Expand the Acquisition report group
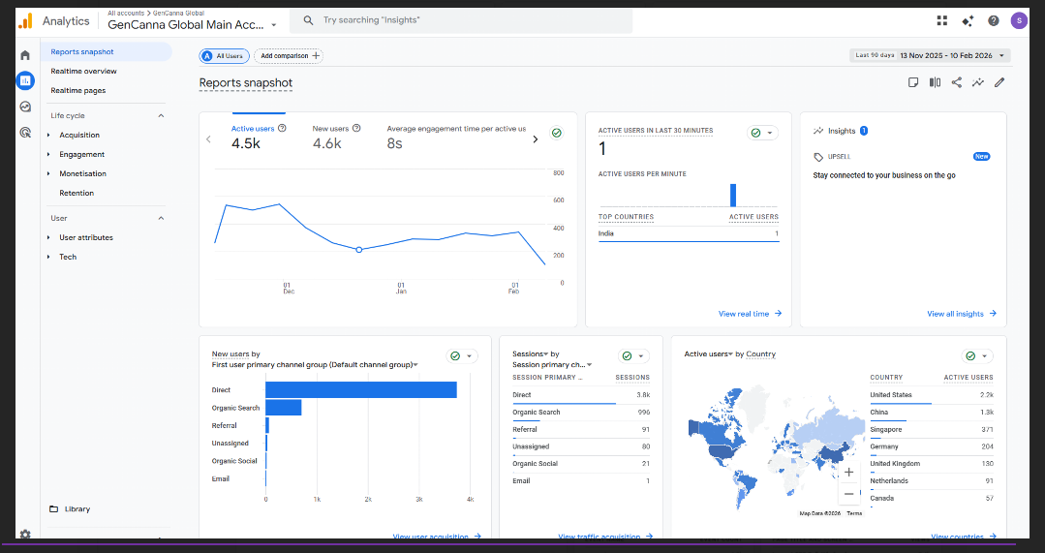1045x553 pixels. click(78, 135)
